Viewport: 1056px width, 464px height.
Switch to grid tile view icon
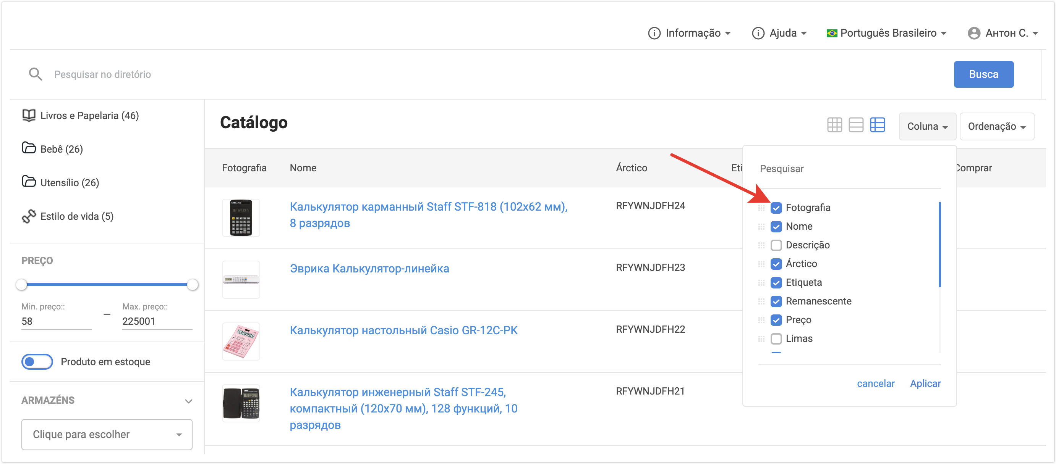[x=834, y=125]
